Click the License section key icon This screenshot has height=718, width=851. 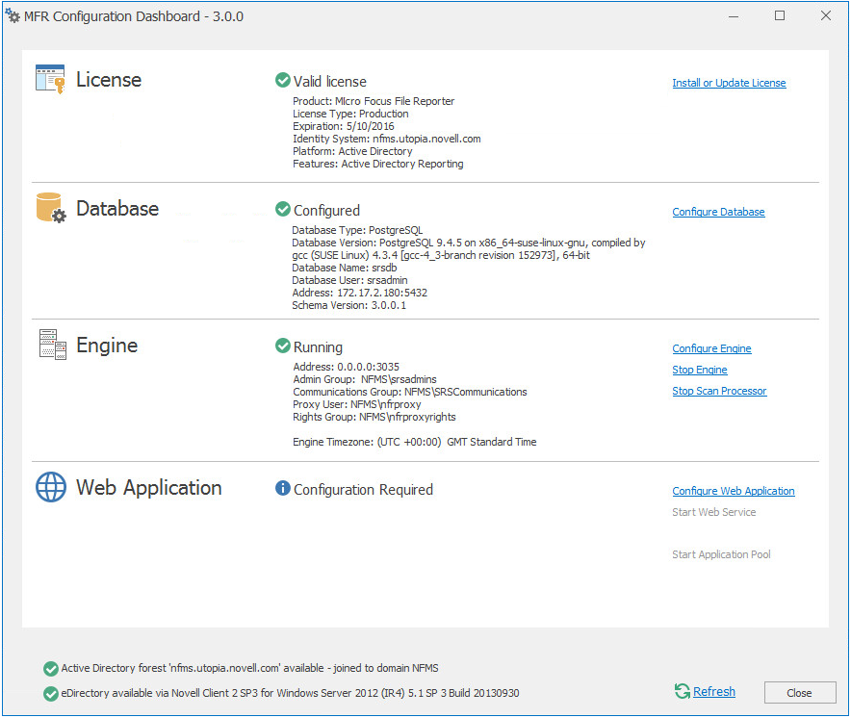tap(50, 79)
